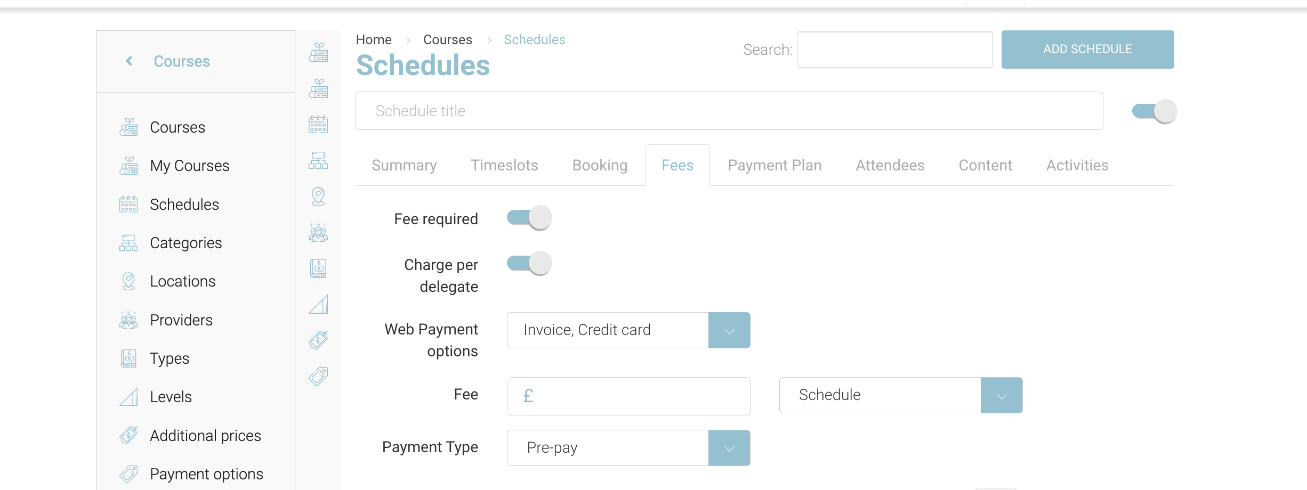
Task: Click the ADD SCHEDULE button
Action: point(1087,50)
